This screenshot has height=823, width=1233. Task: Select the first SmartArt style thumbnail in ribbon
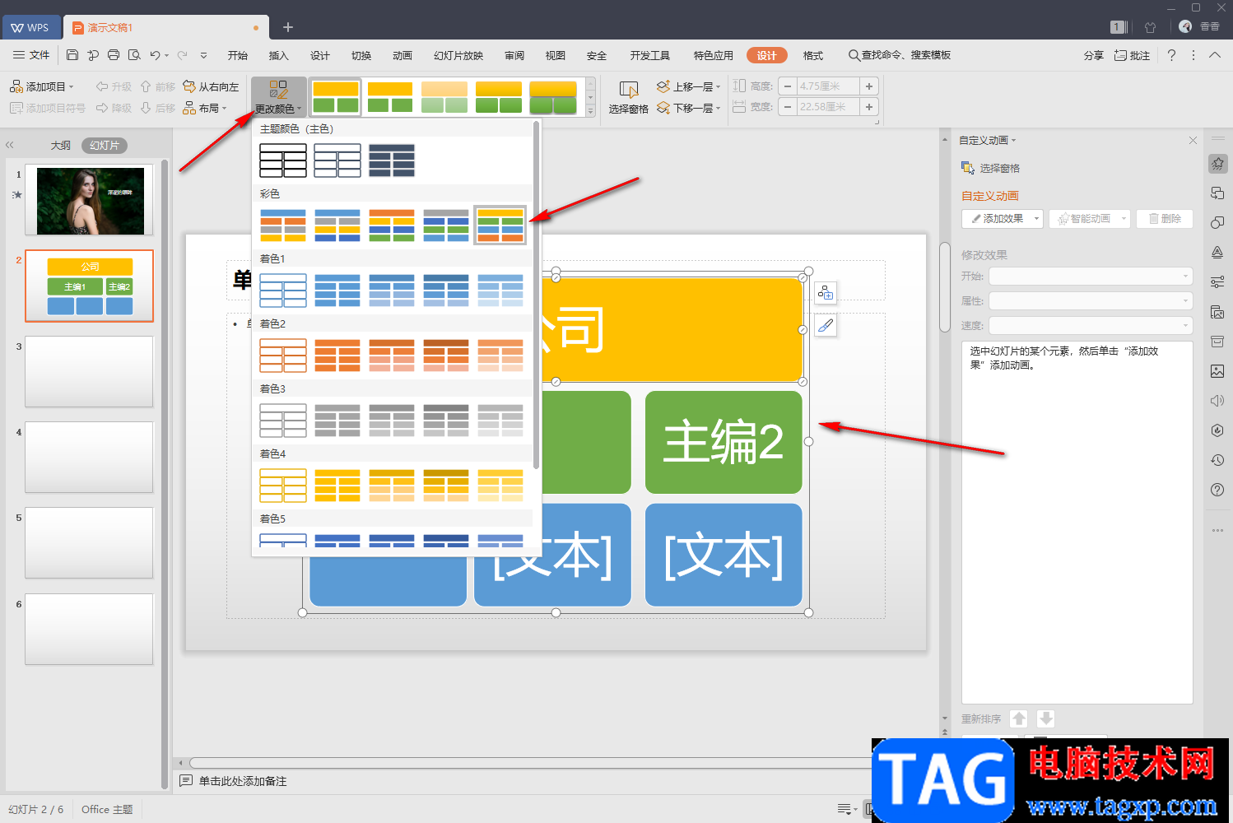pos(336,97)
